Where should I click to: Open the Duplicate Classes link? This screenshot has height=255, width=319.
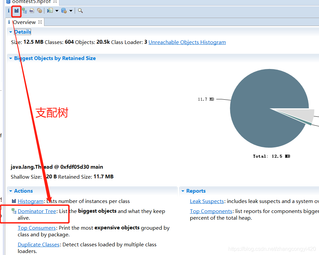pos(38,245)
